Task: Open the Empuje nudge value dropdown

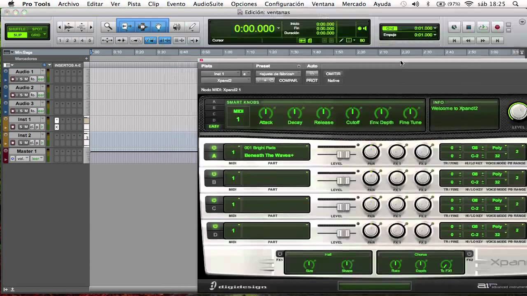Action: pyautogui.click(x=435, y=35)
